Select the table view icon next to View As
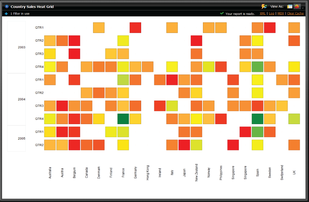 tap(289, 6)
